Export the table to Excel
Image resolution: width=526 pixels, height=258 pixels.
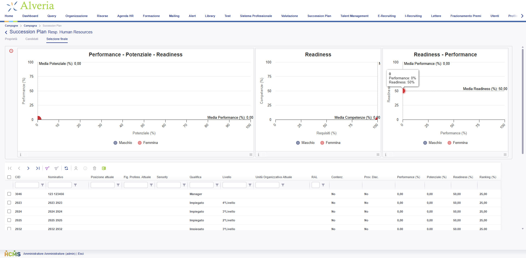click(x=104, y=168)
